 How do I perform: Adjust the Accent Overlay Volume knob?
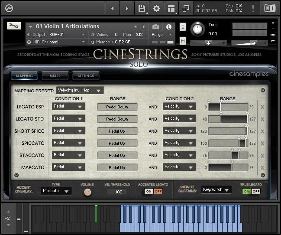click(87, 192)
